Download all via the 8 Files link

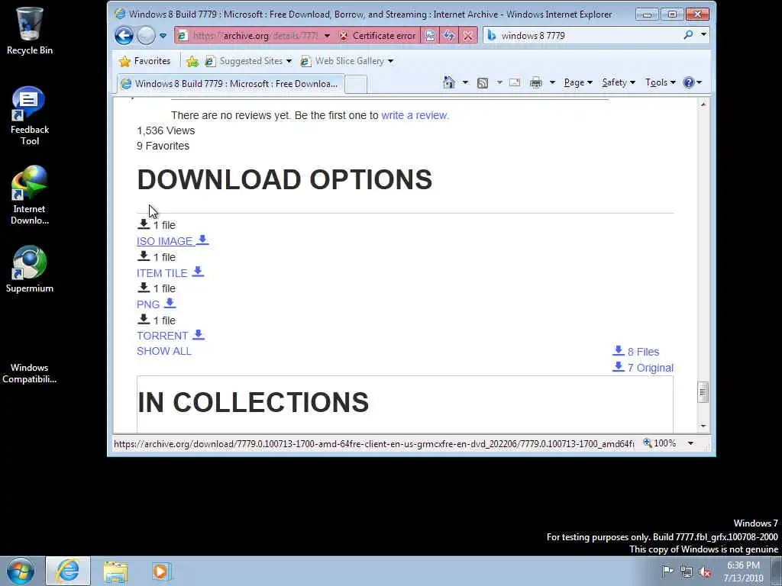coord(636,351)
